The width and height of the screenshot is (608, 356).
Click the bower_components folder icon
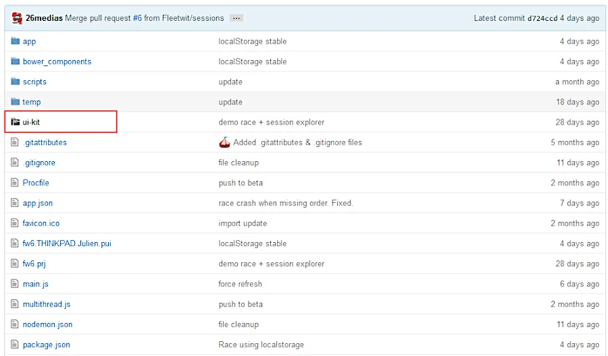point(16,61)
